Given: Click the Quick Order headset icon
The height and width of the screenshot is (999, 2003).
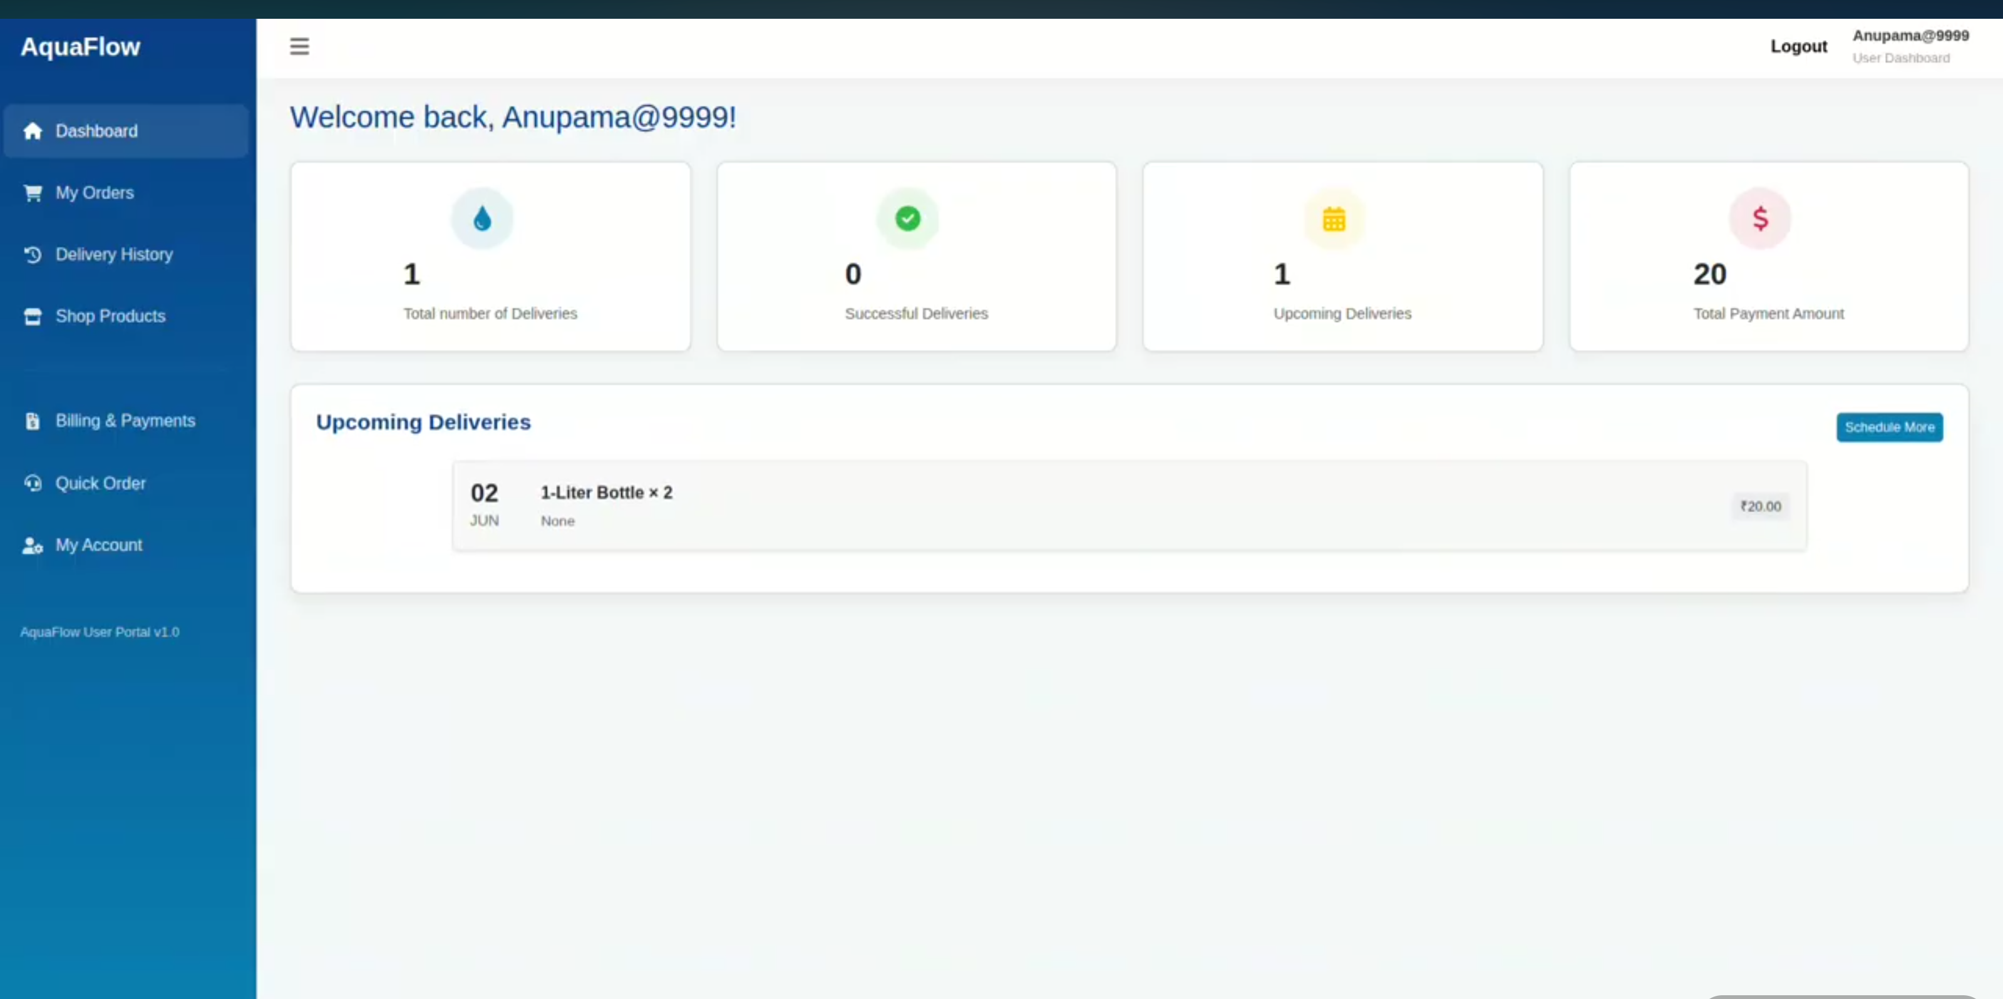Looking at the screenshot, I should (x=33, y=483).
